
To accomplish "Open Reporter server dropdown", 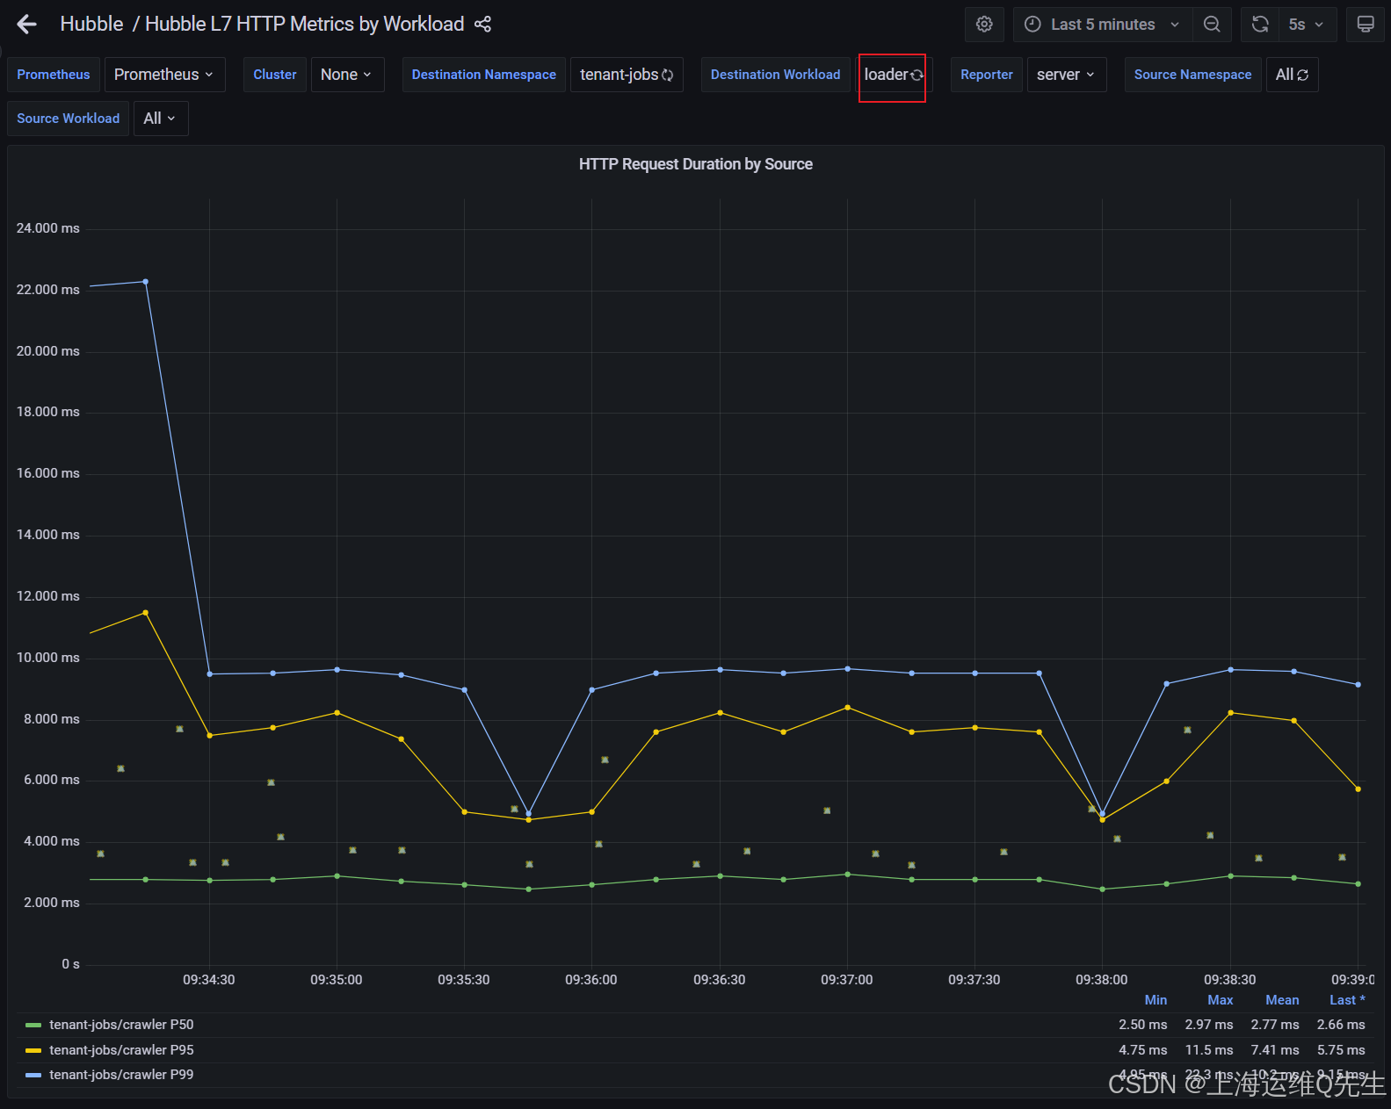I will pos(1067,75).
